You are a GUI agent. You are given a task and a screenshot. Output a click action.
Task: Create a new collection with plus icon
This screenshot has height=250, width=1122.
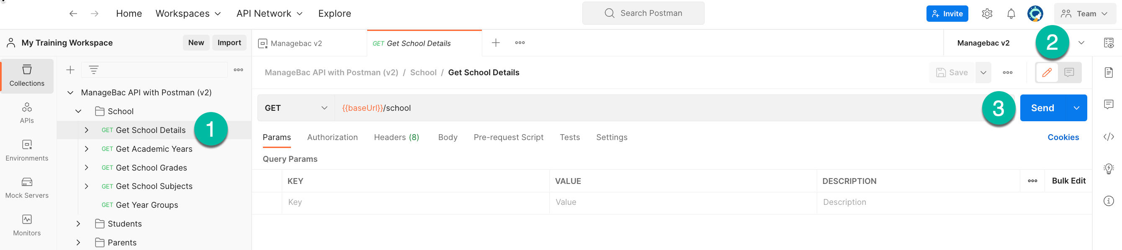pos(70,69)
